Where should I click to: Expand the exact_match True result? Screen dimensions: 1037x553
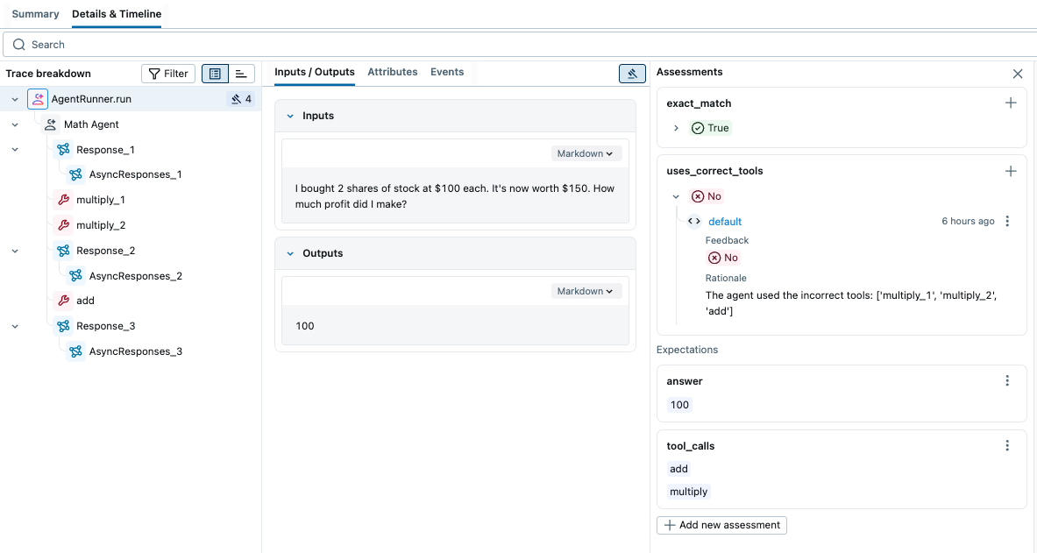[x=676, y=128]
